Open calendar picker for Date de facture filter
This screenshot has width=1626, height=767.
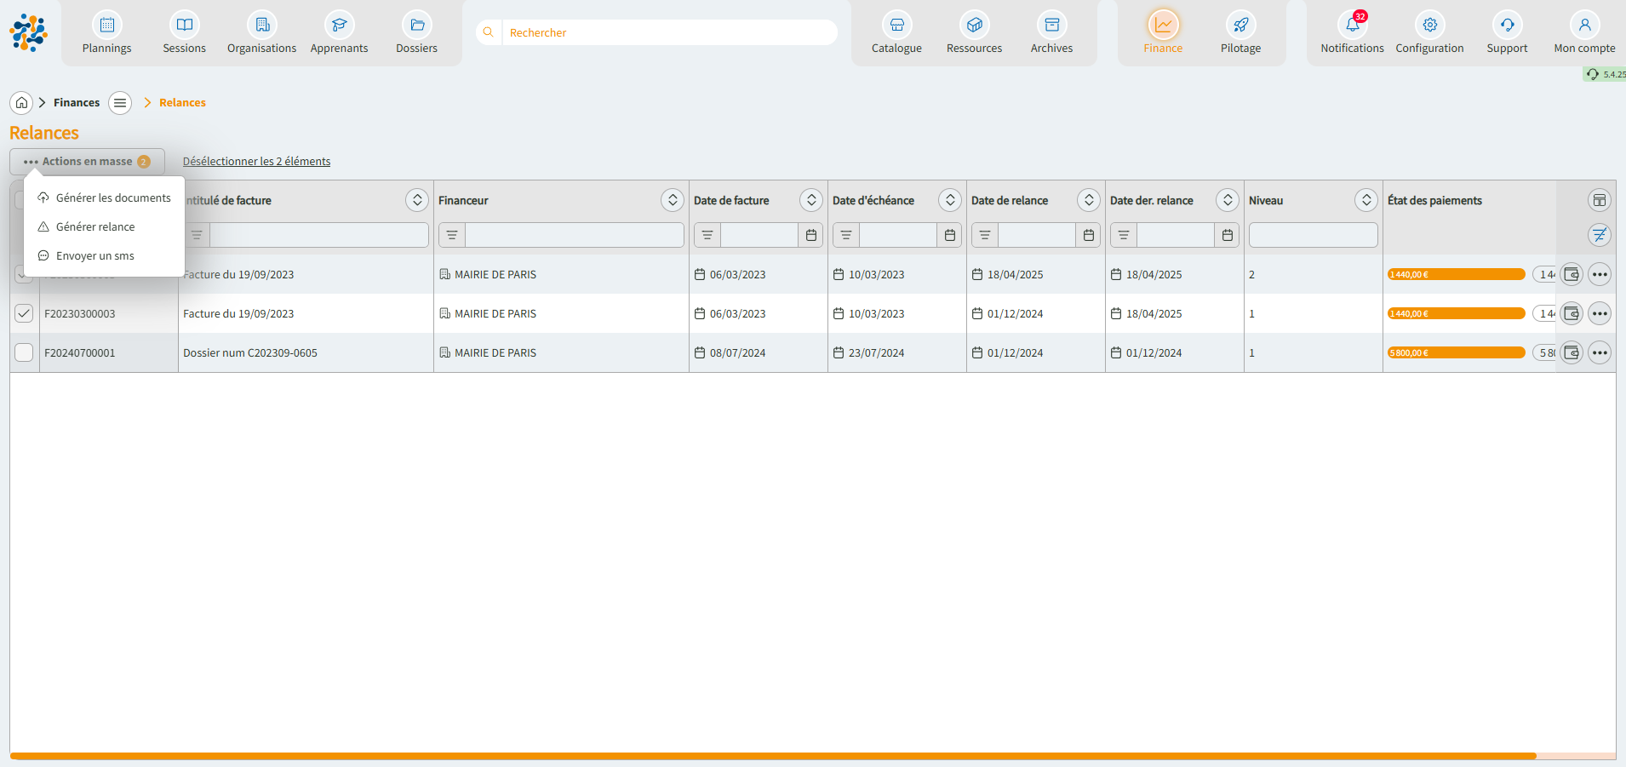pyautogui.click(x=810, y=235)
